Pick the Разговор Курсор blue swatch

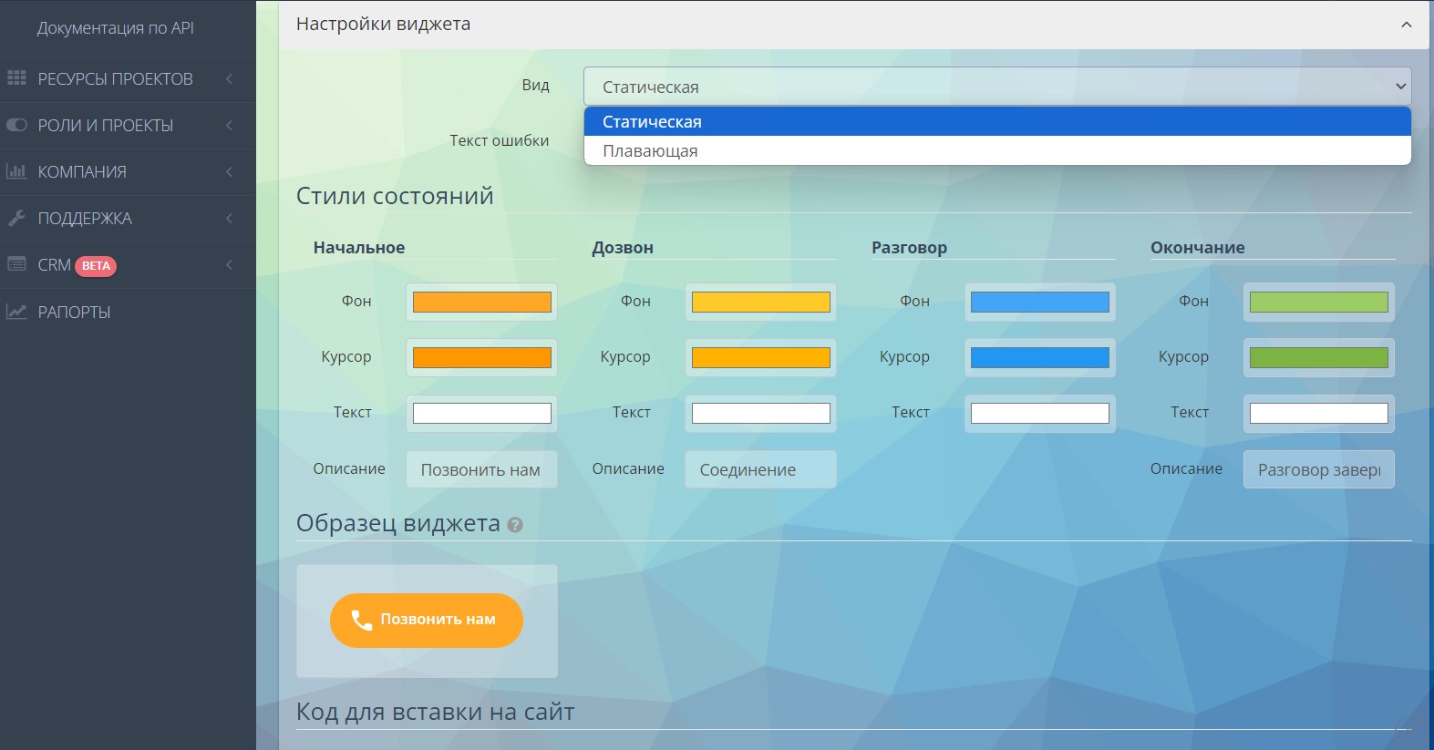tap(1039, 357)
